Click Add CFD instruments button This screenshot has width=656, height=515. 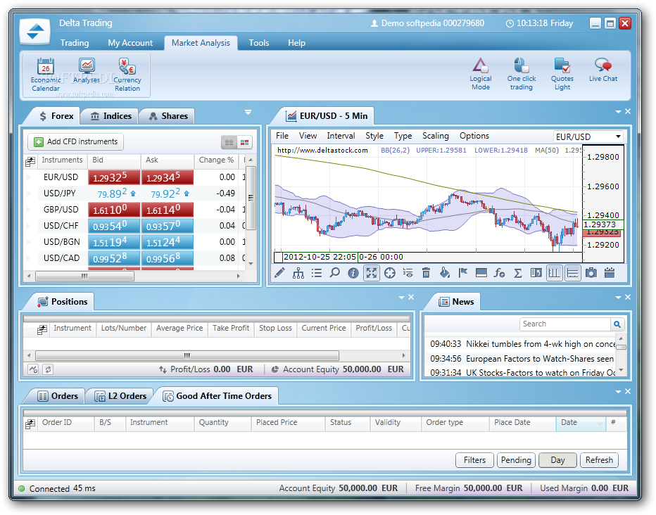click(x=76, y=141)
